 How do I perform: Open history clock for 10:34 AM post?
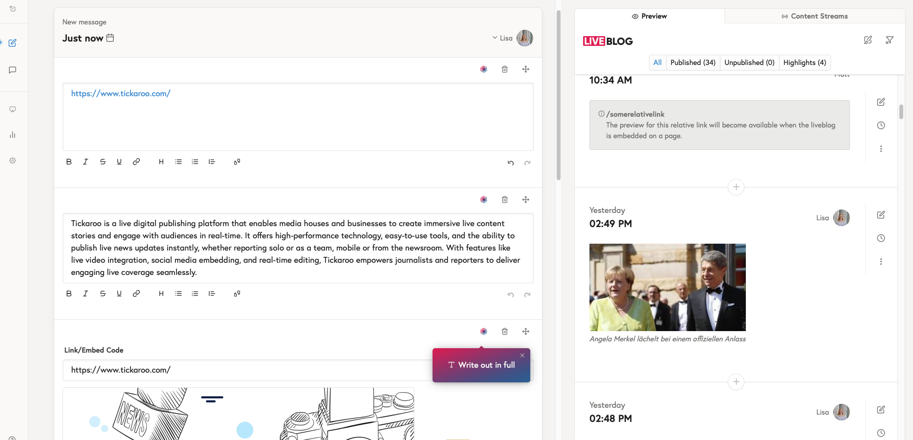point(881,126)
